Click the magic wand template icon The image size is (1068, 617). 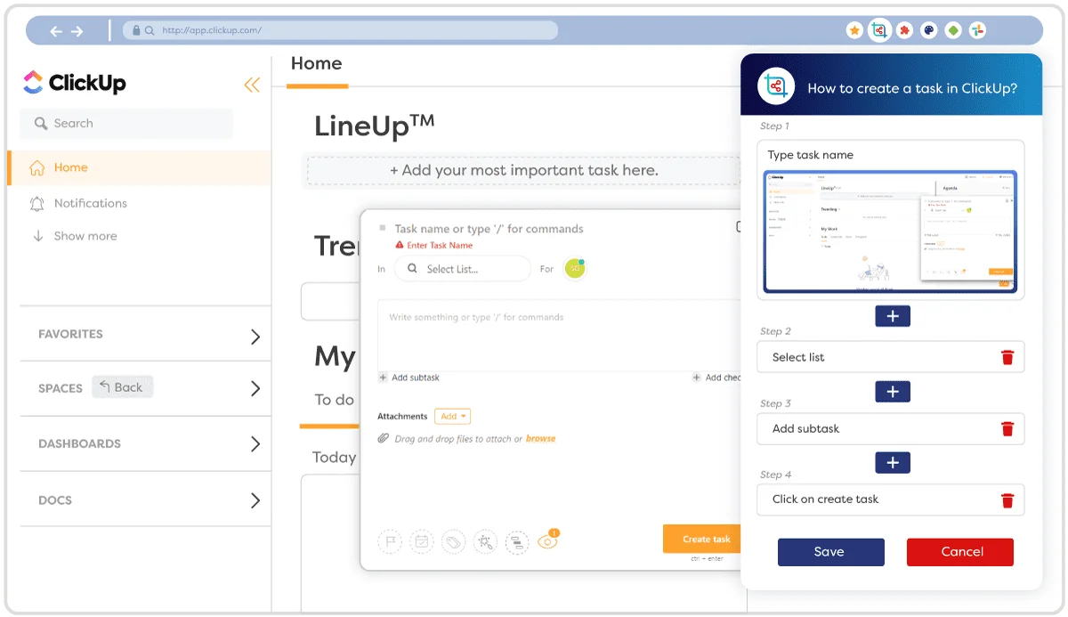tap(485, 540)
